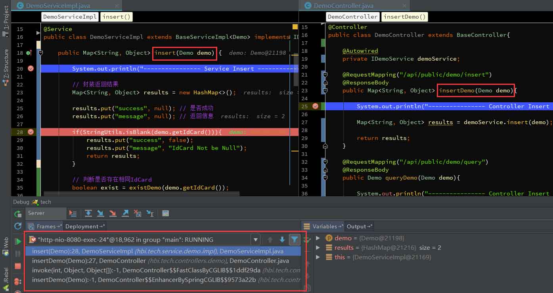This screenshot has width=553, height=293.
Task: Click the DemoController breadcrumb
Action: 353,17
